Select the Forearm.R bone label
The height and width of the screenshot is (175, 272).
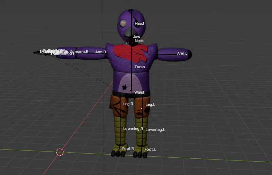(x=79, y=52)
